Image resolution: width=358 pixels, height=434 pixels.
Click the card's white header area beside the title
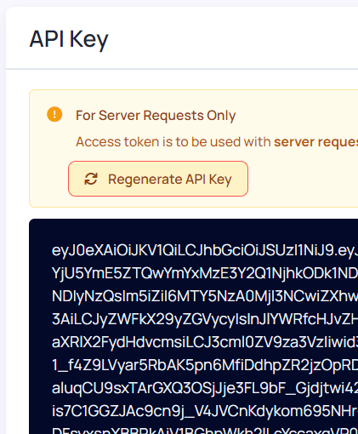click(x=232, y=39)
